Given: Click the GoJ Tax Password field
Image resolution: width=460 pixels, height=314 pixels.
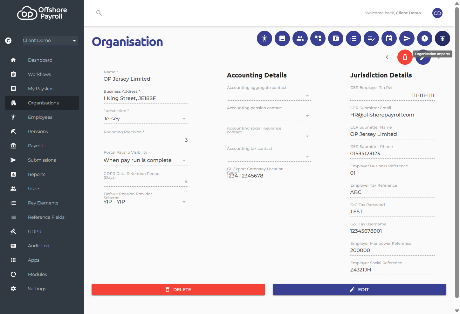Looking at the screenshot, I should (x=392, y=211).
